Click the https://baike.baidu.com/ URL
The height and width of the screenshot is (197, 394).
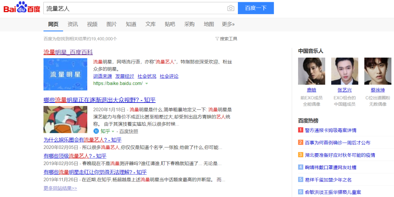(x=118, y=83)
